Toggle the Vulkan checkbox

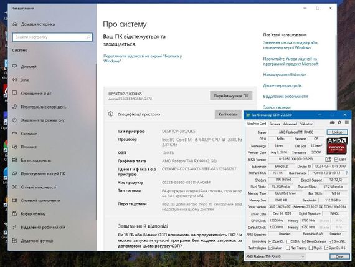coord(270,248)
